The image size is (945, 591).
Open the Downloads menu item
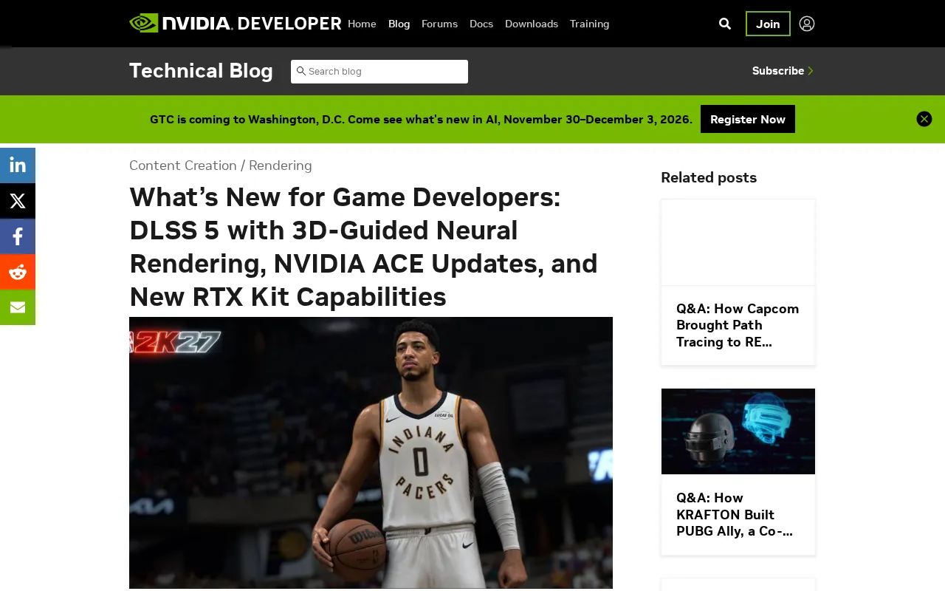(x=532, y=24)
